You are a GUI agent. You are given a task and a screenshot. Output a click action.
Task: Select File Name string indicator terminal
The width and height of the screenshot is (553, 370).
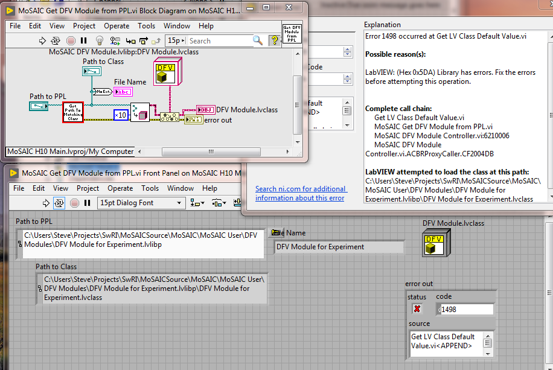pos(123,92)
